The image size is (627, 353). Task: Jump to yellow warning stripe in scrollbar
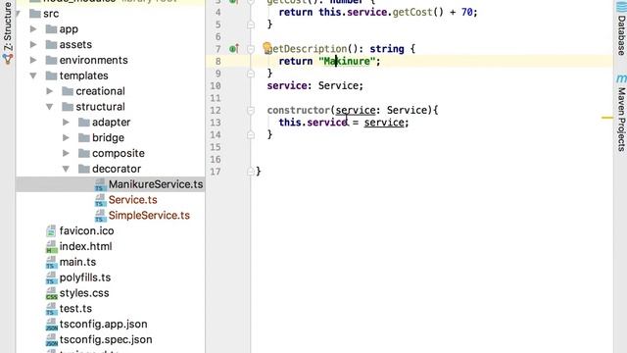pyautogui.click(x=607, y=118)
